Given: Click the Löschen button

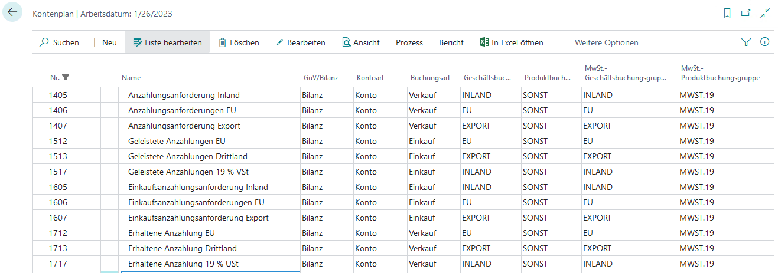Looking at the screenshot, I should (x=239, y=42).
